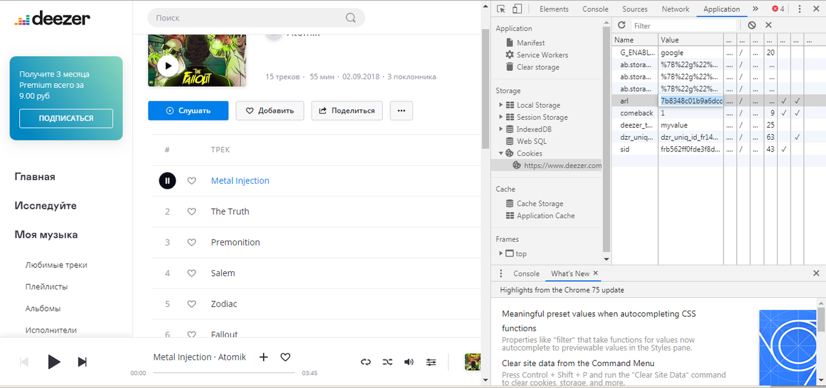Screen dimensions: 826x388
Task: Open the DevTools Elements tab
Action: point(554,9)
